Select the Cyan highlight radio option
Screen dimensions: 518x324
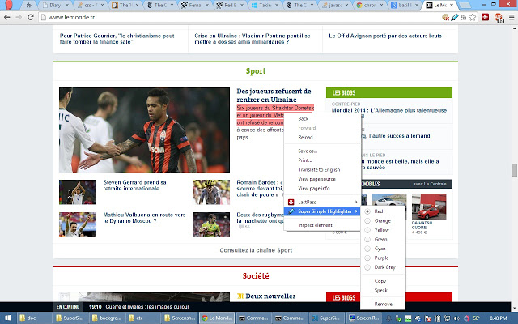click(x=367, y=249)
